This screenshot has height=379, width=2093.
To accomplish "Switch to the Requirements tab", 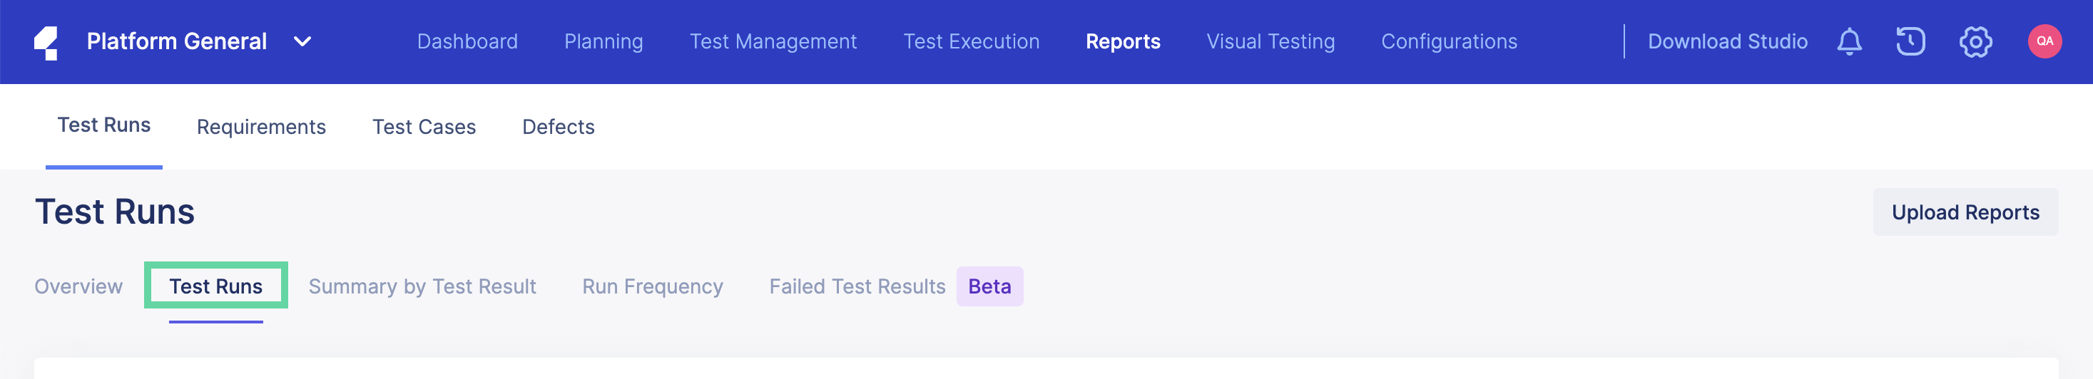I will click(261, 127).
